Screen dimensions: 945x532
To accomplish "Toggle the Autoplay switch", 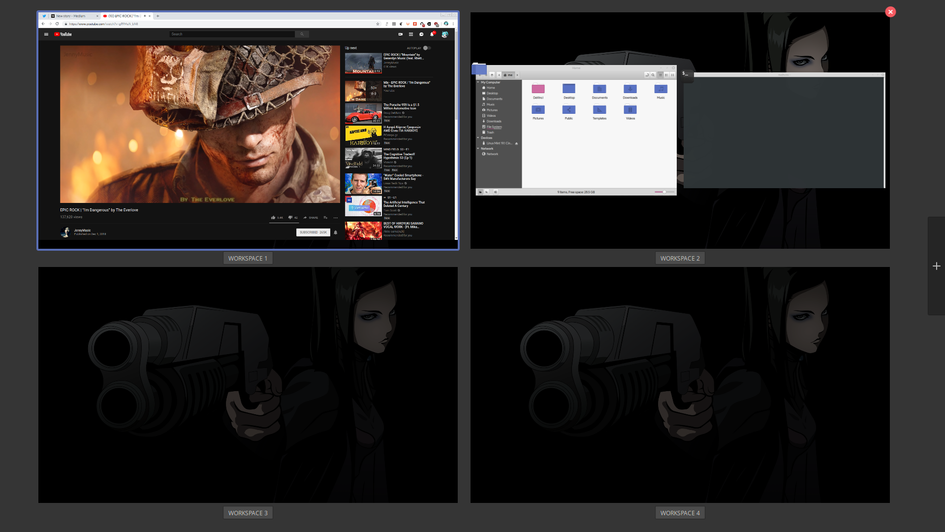I will click(x=427, y=48).
